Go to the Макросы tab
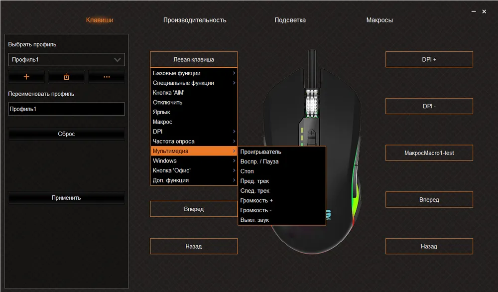 coord(379,20)
